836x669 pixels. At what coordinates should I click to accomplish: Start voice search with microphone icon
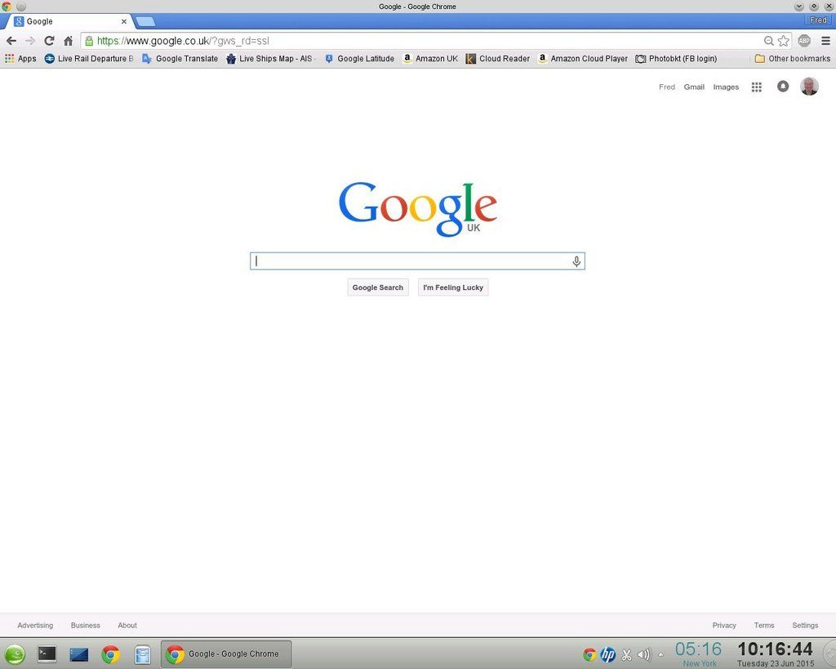click(576, 261)
